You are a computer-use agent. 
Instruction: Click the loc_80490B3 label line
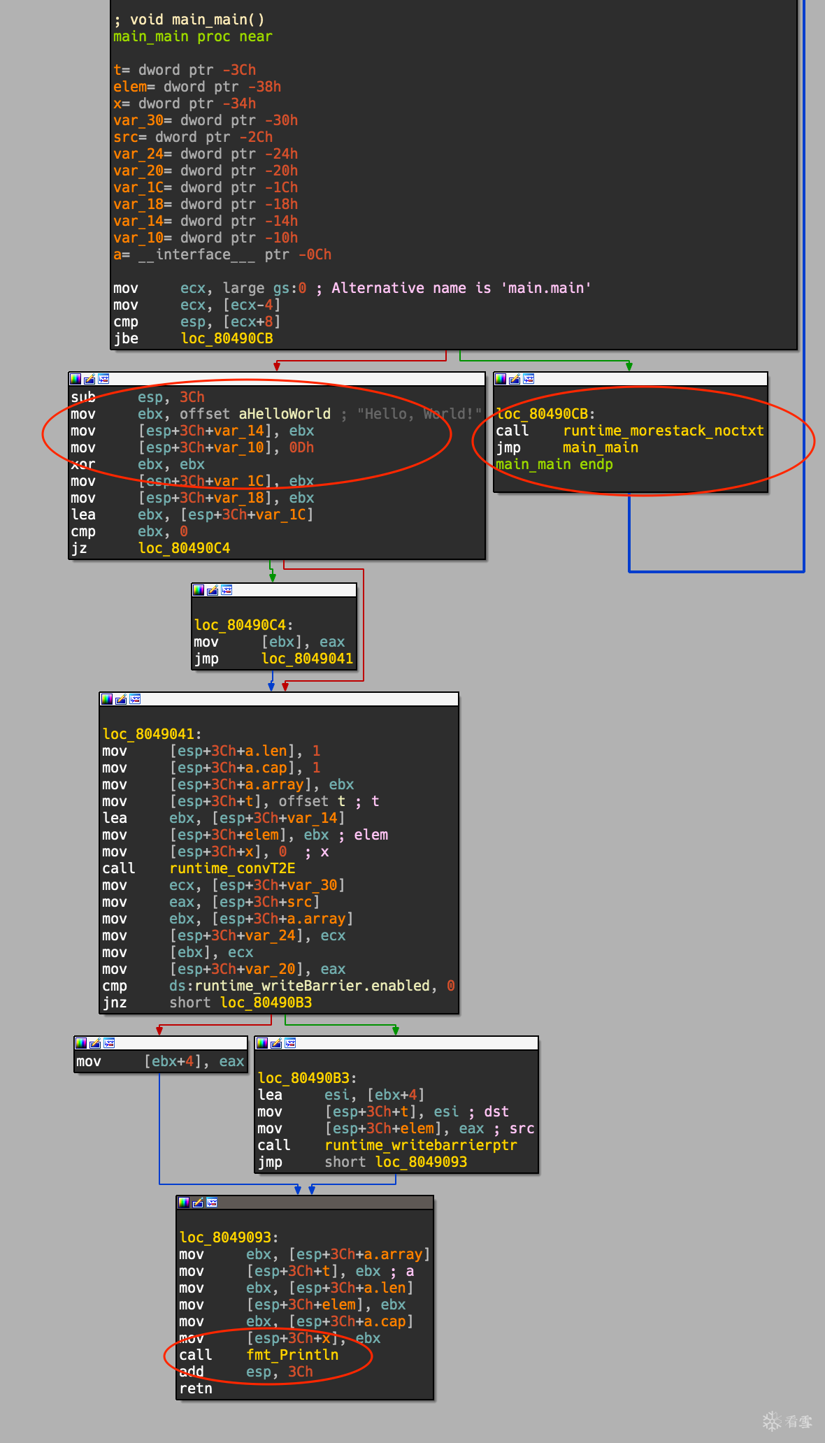click(308, 1078)
